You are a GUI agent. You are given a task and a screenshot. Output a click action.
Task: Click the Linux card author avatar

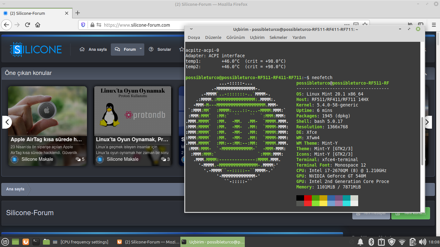click(x=100, y=159)
